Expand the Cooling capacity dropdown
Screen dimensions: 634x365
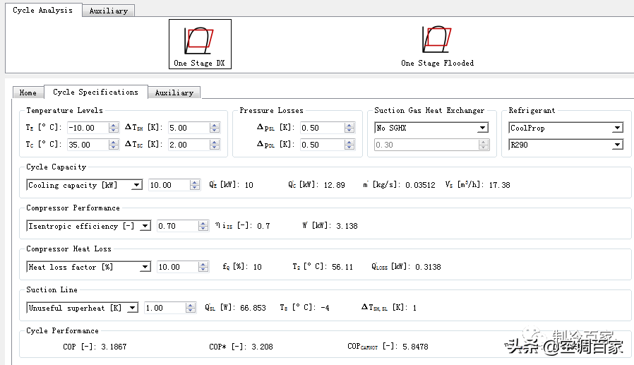[x=136, y=185]
